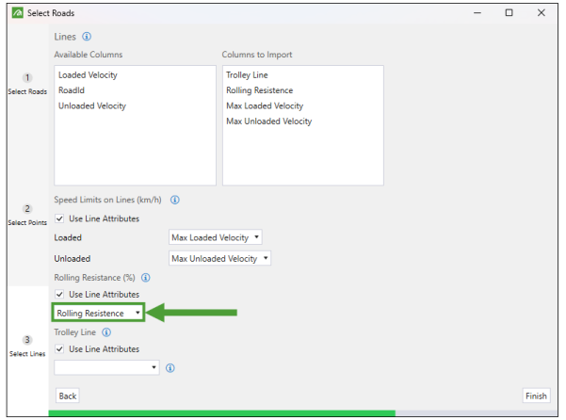Expand the Rolling Resistence dropdown
The height and width of the screenshot is (420, 566).
point(98,313)
